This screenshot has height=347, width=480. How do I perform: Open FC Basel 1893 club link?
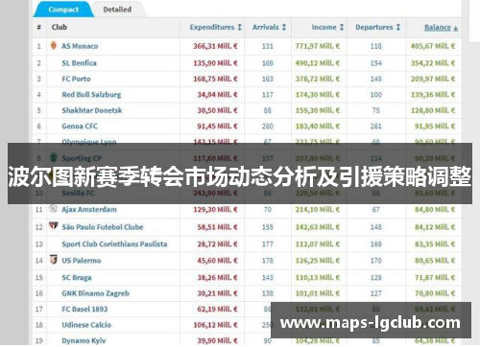click(84, 309)
